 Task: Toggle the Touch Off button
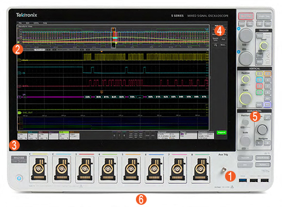tap(245, 158)
